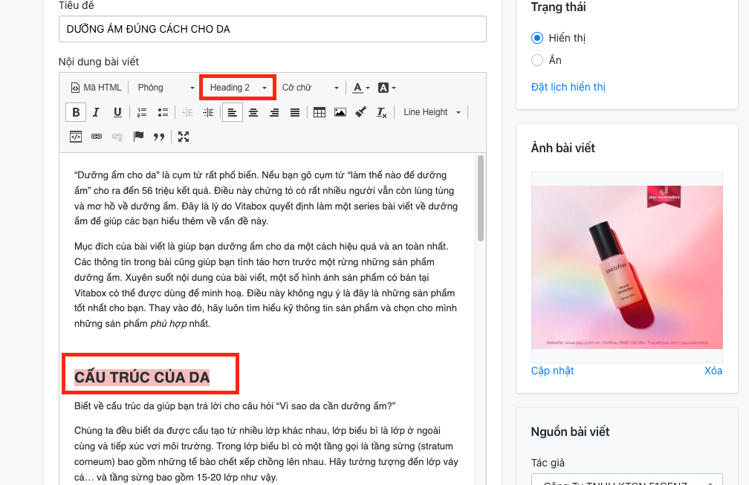749x485 pixels.
Task: Toggle fullscreen editor mode
Action: pyautogui.click(x=184, y=137)
